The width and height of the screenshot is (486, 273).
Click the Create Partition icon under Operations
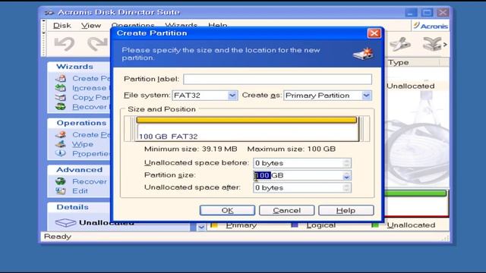pyautogui.click(x=61, y=135)
